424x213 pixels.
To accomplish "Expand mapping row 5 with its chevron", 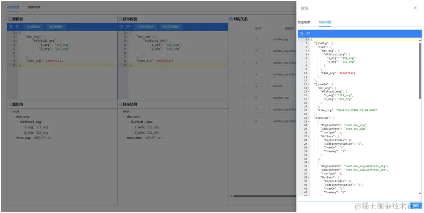I will pos(244,86).
